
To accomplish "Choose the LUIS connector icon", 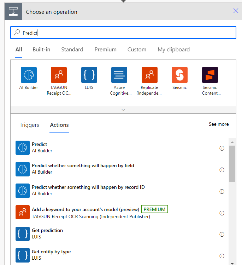I will (89, 75).
